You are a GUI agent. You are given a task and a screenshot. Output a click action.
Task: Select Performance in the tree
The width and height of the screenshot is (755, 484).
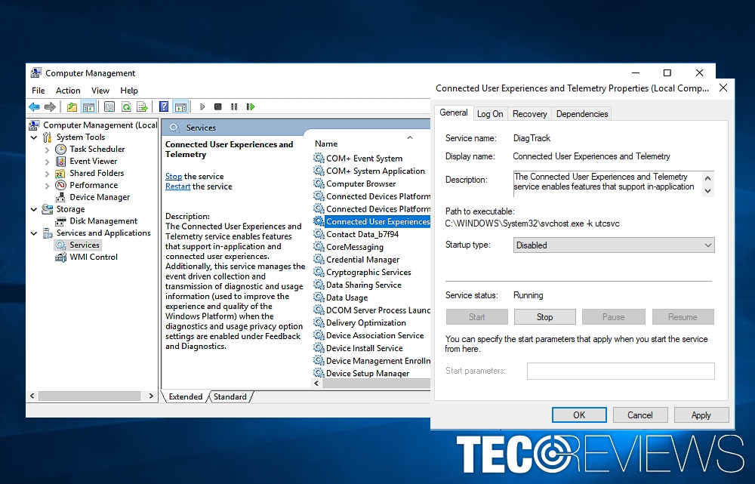[94, 186]
